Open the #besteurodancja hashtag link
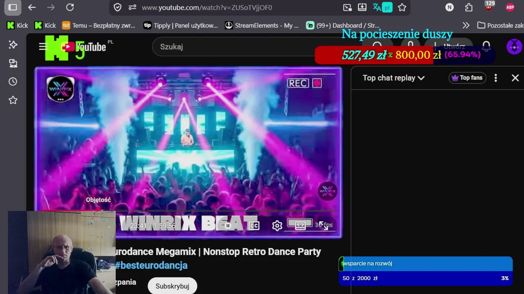This screenshot has width=524, height=294. tap(151, 265)
